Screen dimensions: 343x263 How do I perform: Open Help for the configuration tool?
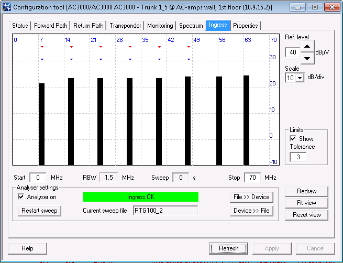point(27,248)
